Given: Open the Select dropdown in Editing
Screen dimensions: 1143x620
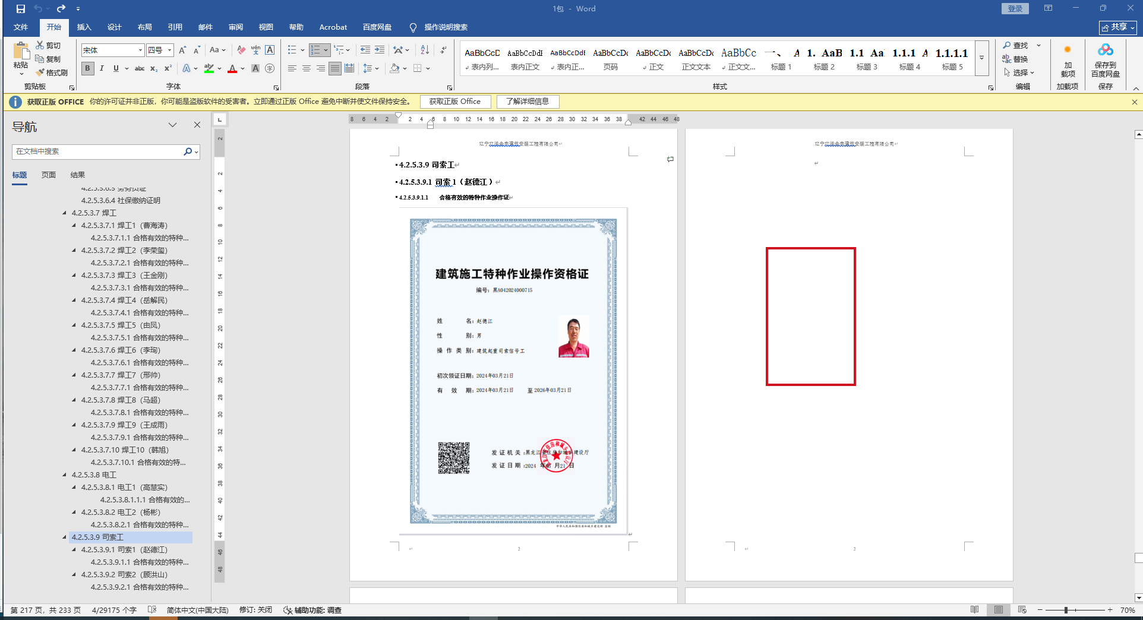Looking at the screenshot, I should (1019, 72).
